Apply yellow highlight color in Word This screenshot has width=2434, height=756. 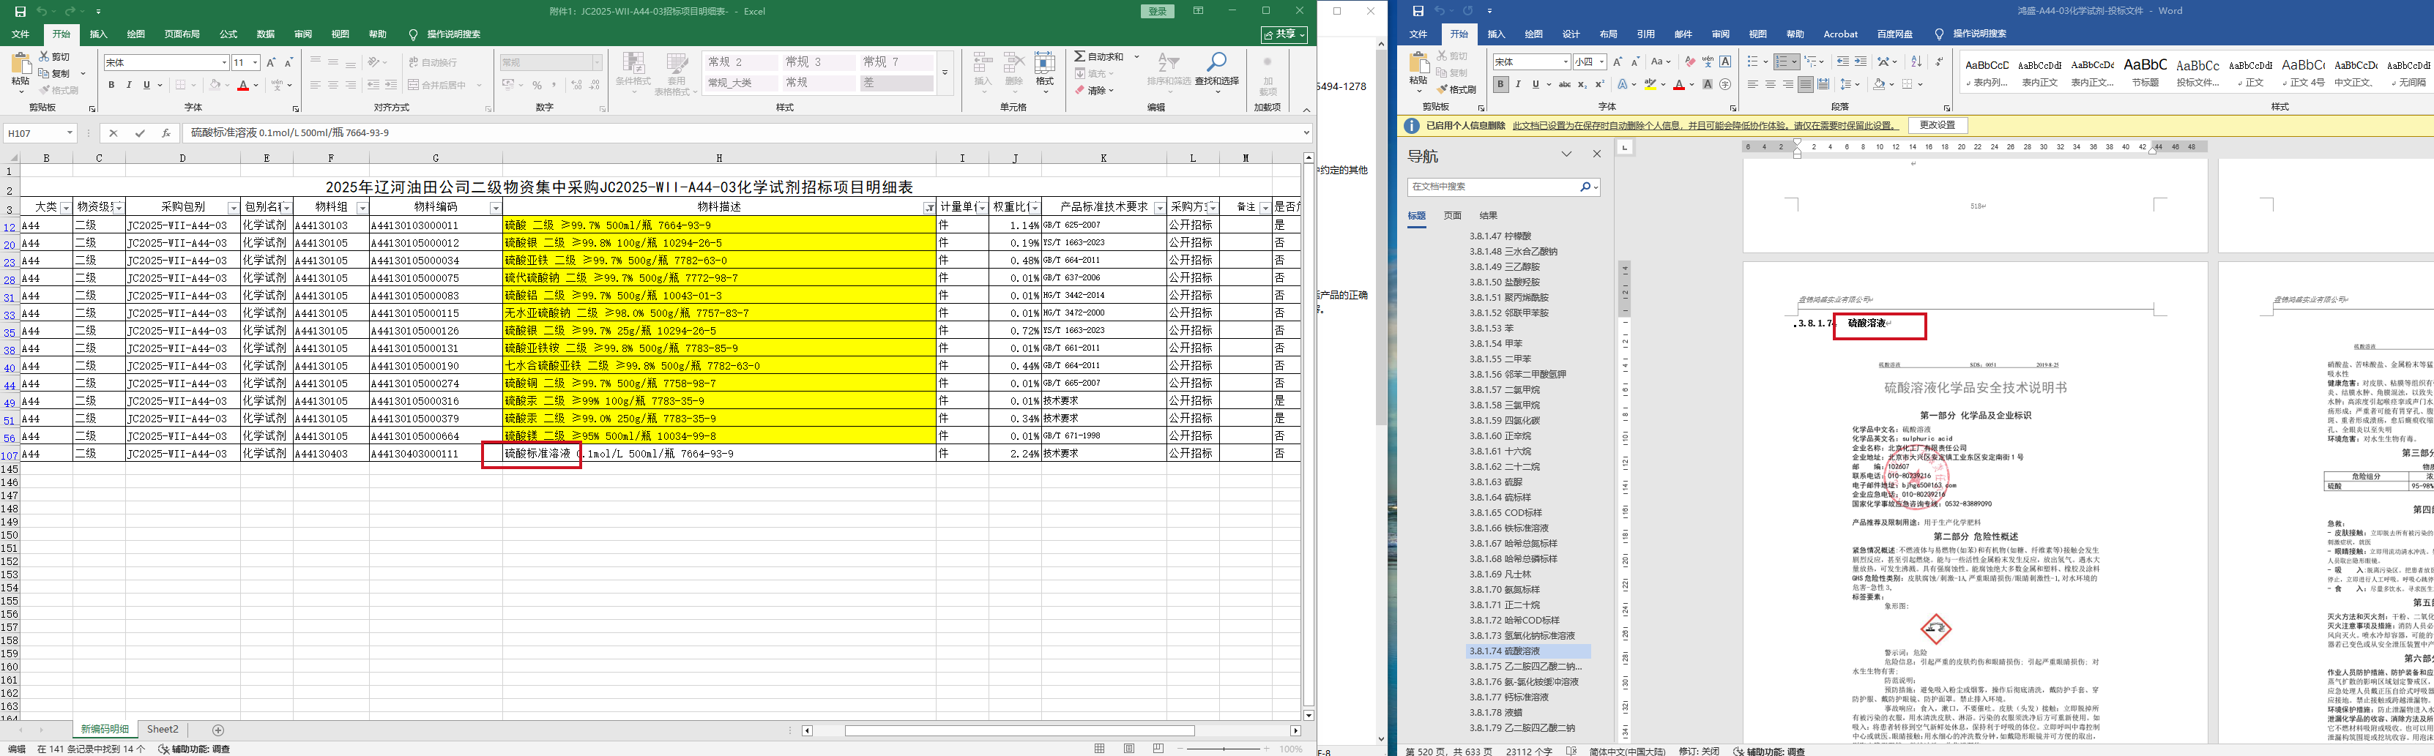pyautogui.click(x=1650, y=84)
